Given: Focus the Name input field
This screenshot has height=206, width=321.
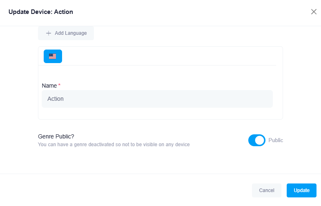Looking at the screenshot, I should tap(157, 99).
